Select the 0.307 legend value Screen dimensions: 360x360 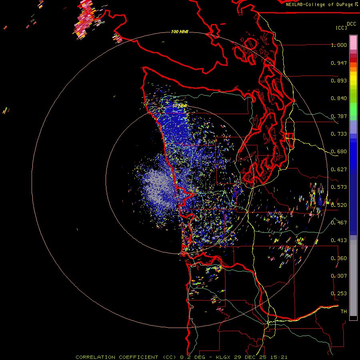pyautogui.click(x=339, y=276)
